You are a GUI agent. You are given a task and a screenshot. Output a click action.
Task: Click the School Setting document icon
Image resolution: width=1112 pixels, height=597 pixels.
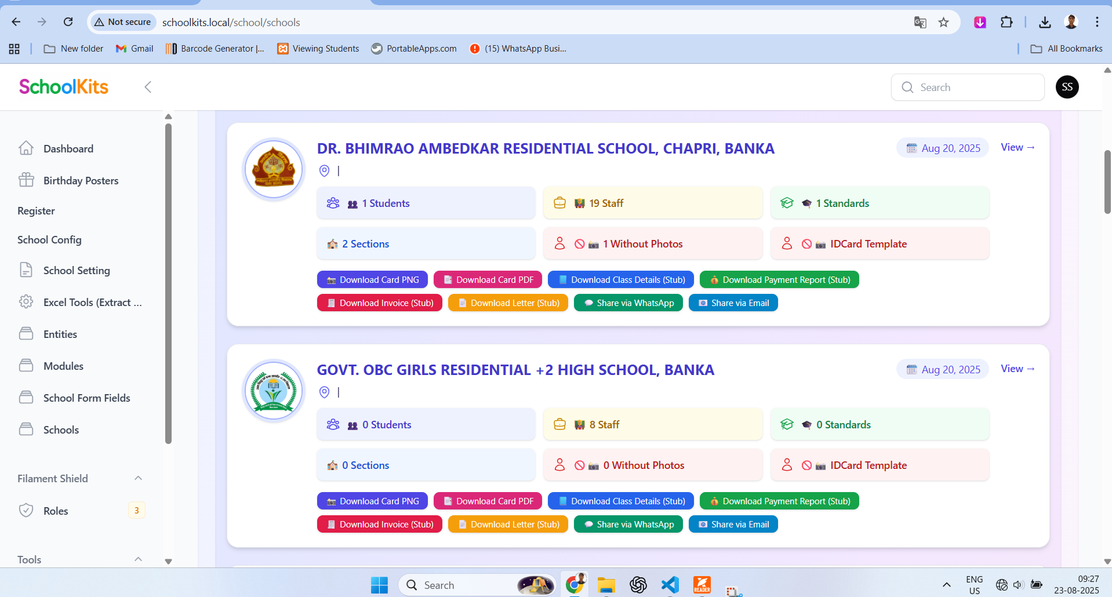coord(26,270)
